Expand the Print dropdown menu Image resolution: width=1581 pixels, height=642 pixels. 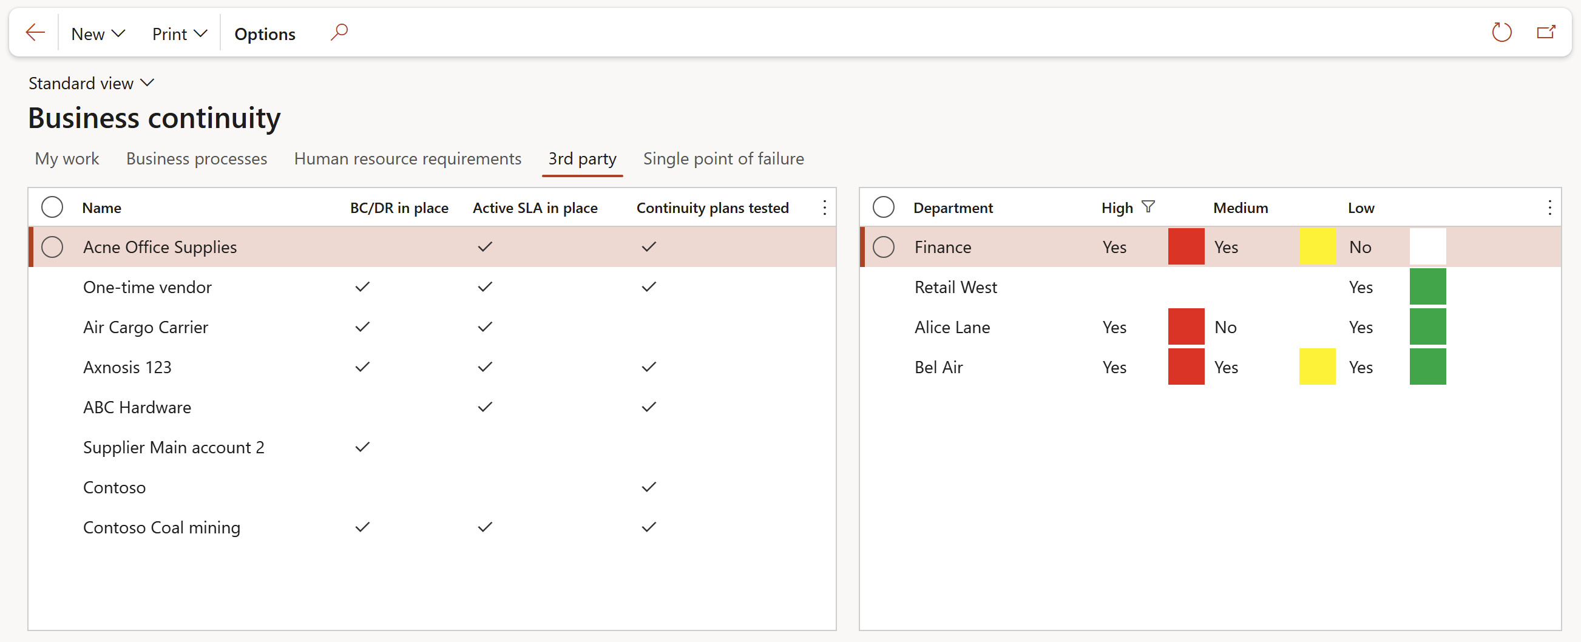[x=179, y=34]
